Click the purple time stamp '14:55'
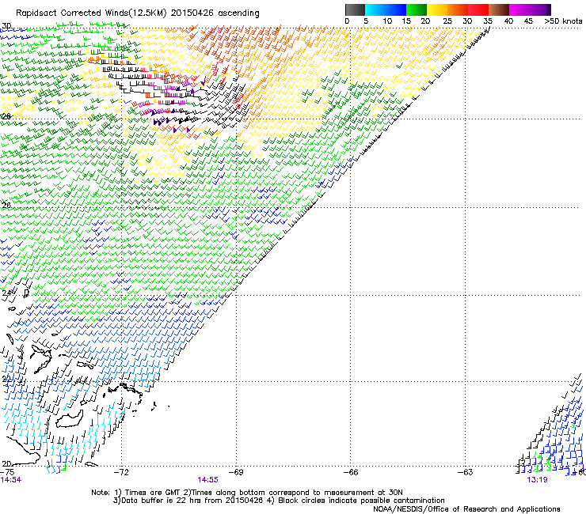This screenshot has width=586, height=514. 207,480
